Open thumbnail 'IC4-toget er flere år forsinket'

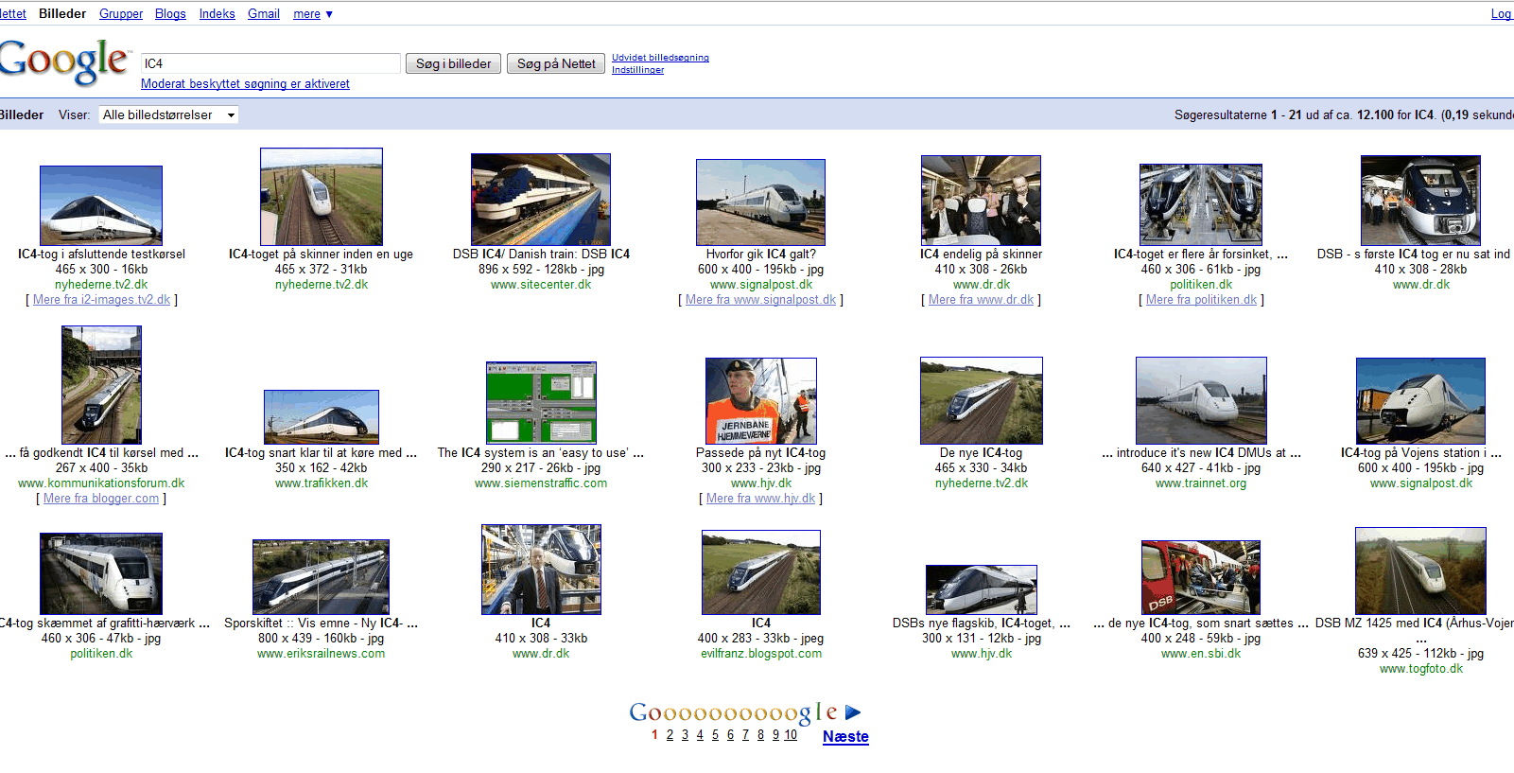pos(1201,204)
